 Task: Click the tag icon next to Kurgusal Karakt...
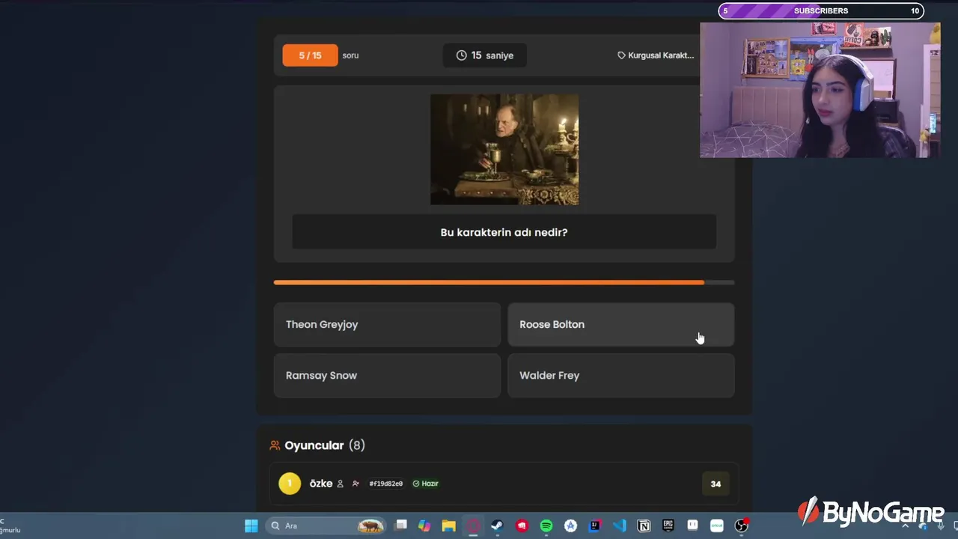[x=621, y=55]
